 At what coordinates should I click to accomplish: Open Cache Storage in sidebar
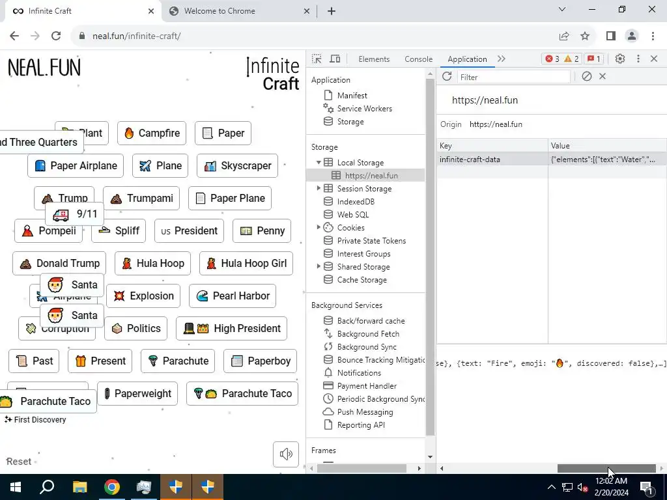pos(362,280)
